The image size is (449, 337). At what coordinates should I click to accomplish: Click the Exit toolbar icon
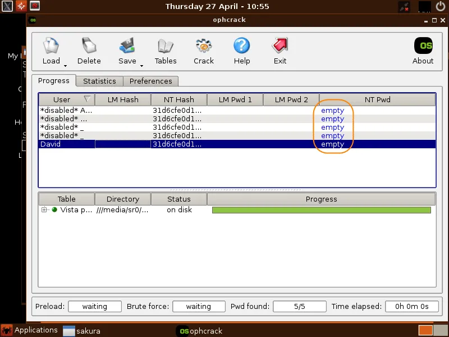280,46
